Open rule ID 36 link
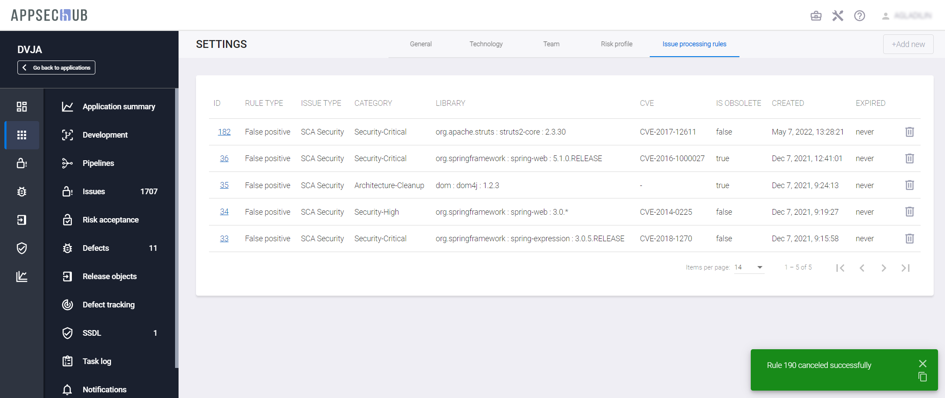945x398 pixels. pyautogui.click(x=224, y=159)
